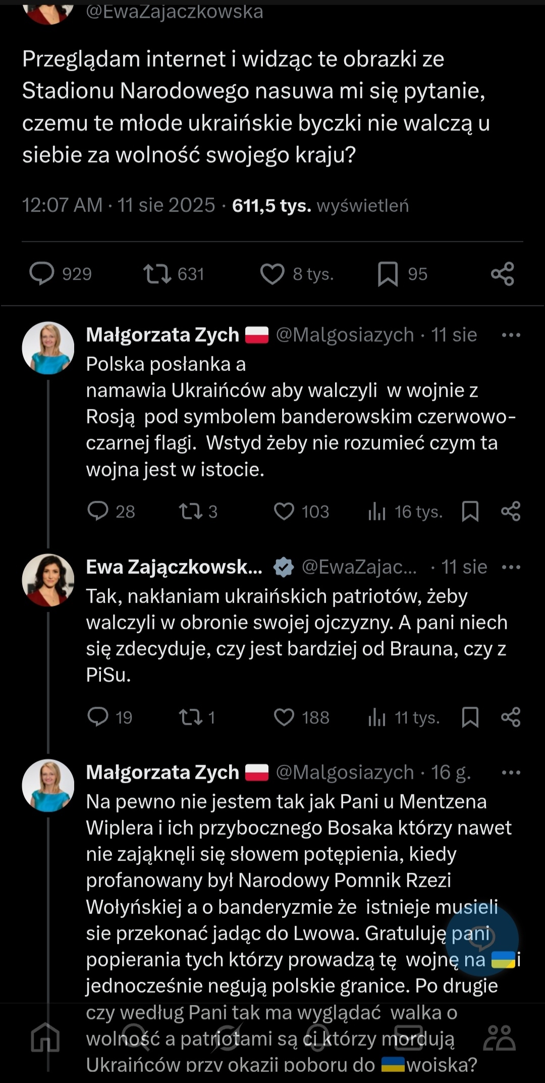Open three-dot menu on Ewa Zajączkowska's reply
Screen dimensions: 545x1083
coord(511,567)
